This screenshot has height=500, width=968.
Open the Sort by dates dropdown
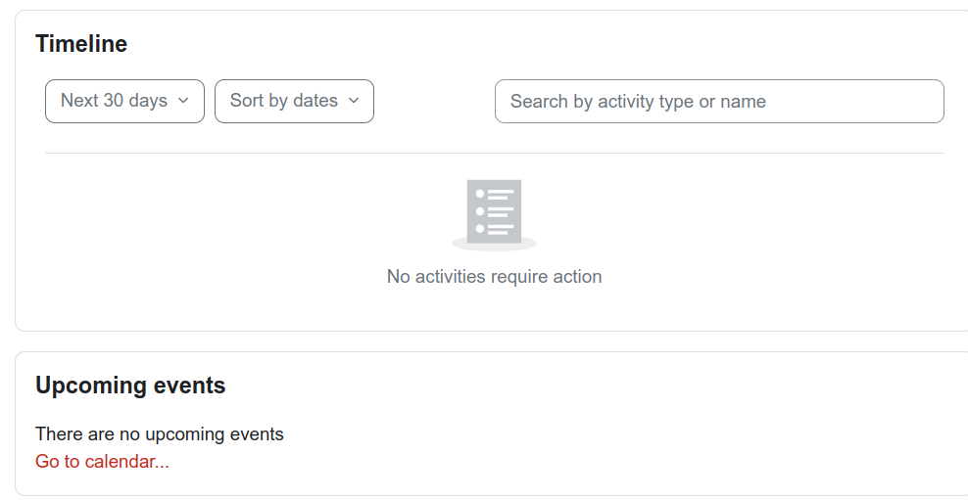(294, 101)
